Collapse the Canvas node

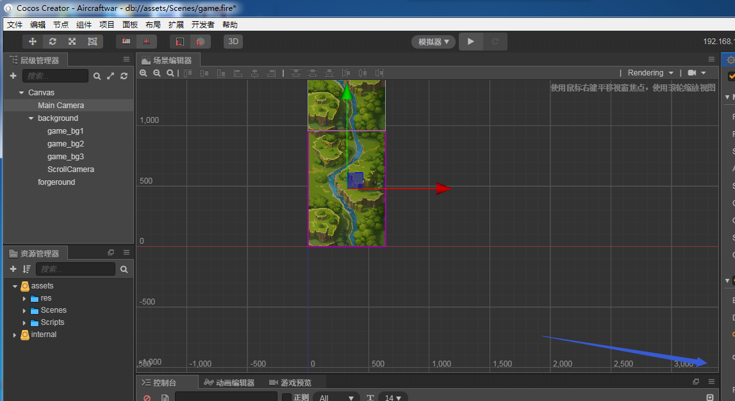tap(21, 93)
